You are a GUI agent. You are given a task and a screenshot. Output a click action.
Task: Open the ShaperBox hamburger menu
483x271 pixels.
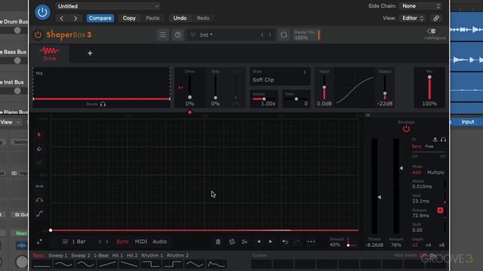pyautogui.click(x=163, y=35)
